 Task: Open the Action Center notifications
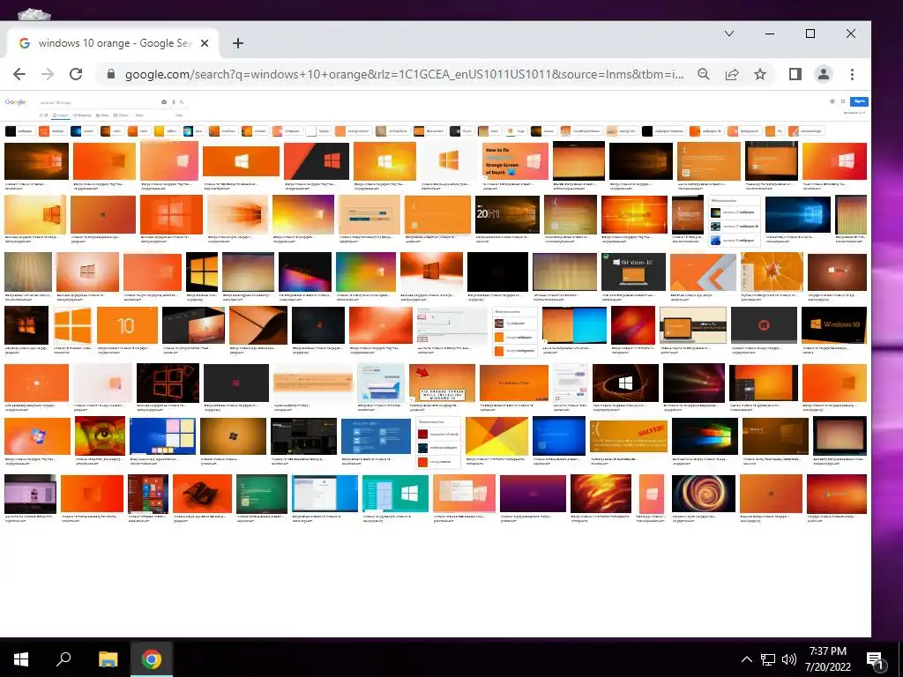[876, 660]
